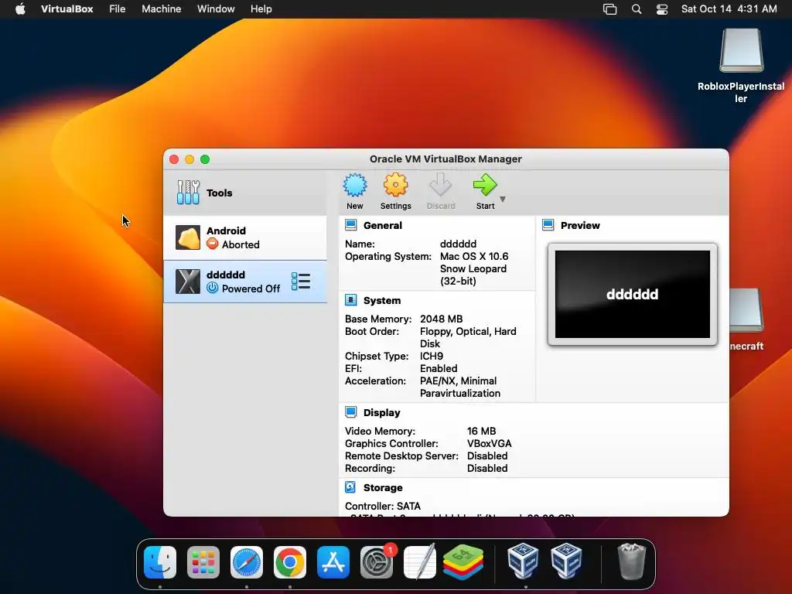This screenshot has height=594, width=792.
Task: Open the Display section header
Action: tap(382, 413)
